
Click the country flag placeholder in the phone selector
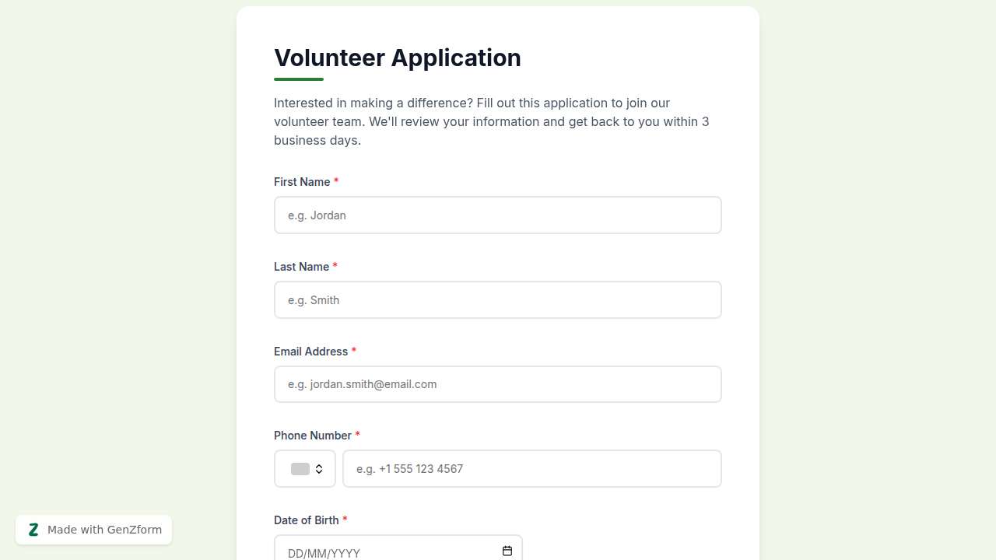coord(300,469)
